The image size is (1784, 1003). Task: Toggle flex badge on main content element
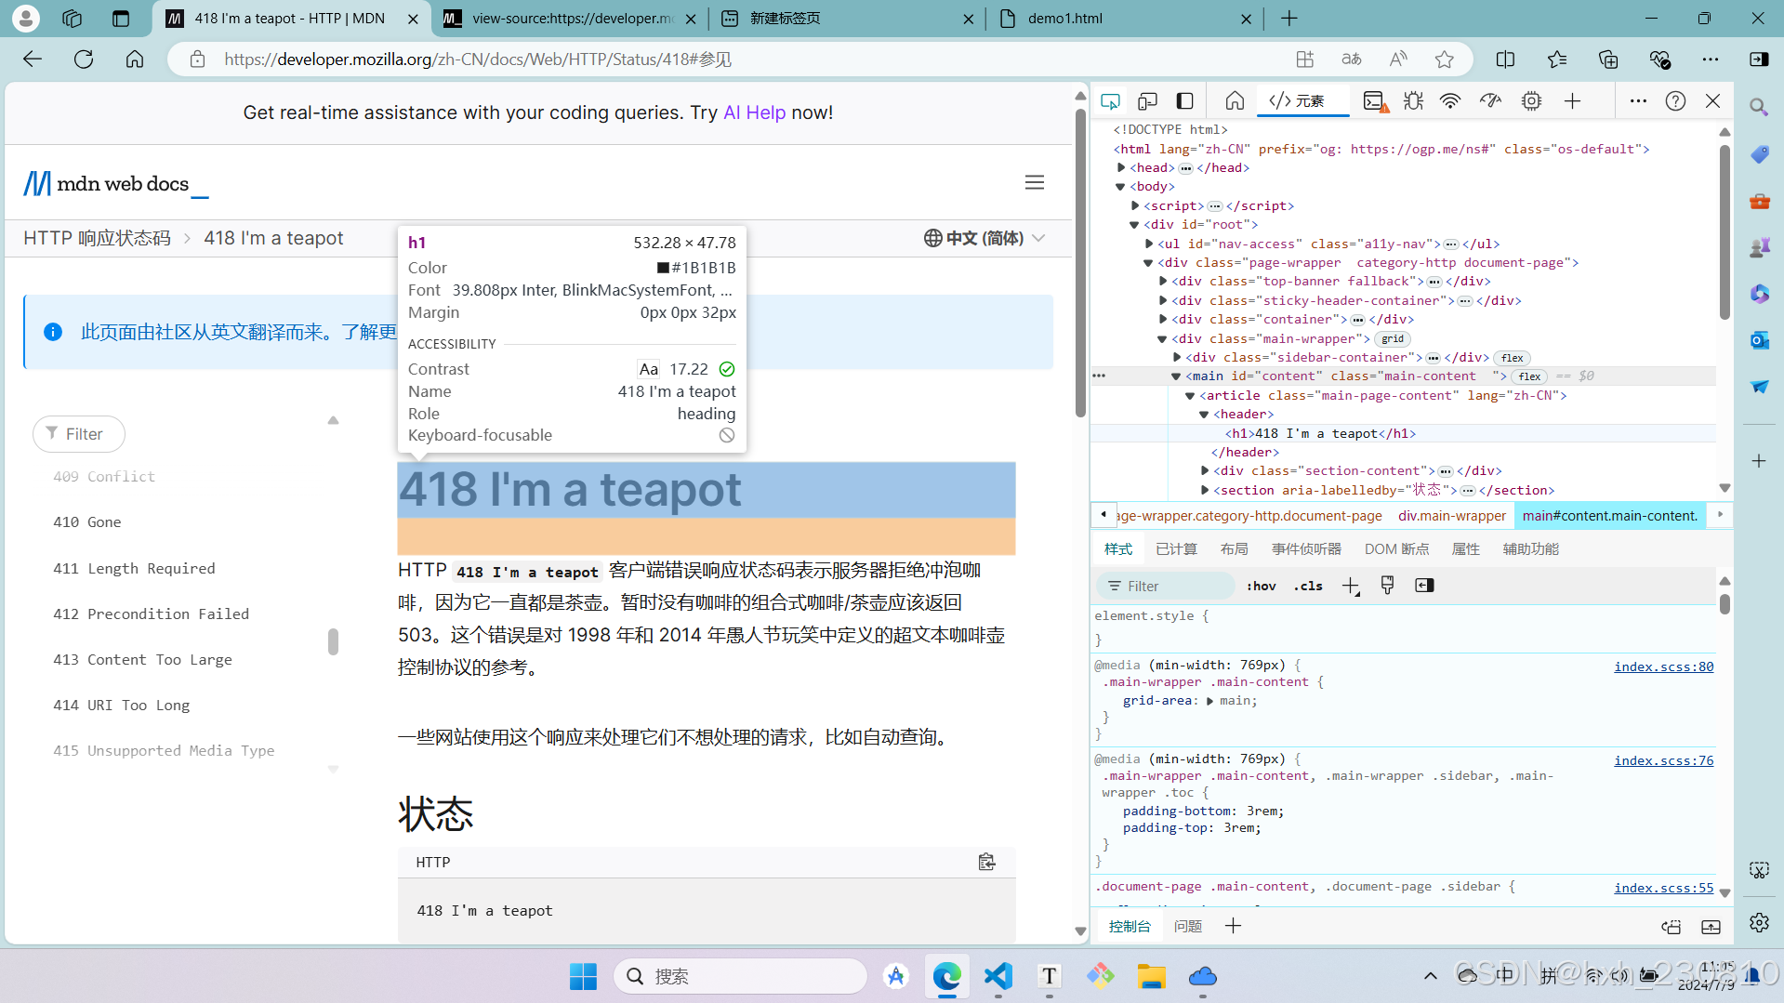[x=1529, y=376]
